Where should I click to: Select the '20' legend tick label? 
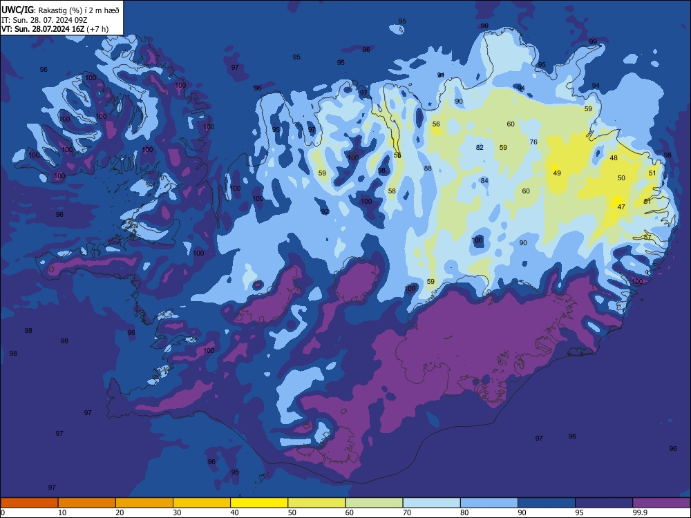coord(120,512)
